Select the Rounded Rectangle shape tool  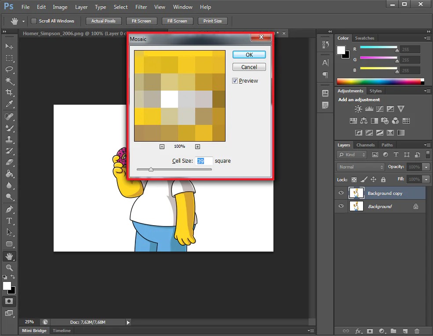9,244
